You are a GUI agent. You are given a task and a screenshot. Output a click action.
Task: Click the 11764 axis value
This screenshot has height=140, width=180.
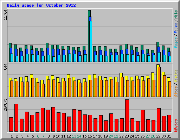[5, 15]
